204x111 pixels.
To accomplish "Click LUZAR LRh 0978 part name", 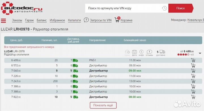I will point(14,51).
